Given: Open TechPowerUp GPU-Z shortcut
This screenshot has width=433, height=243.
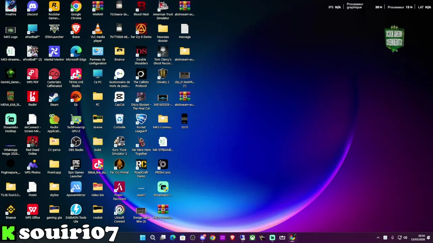Looking at the screenshot, I should 76,124.
